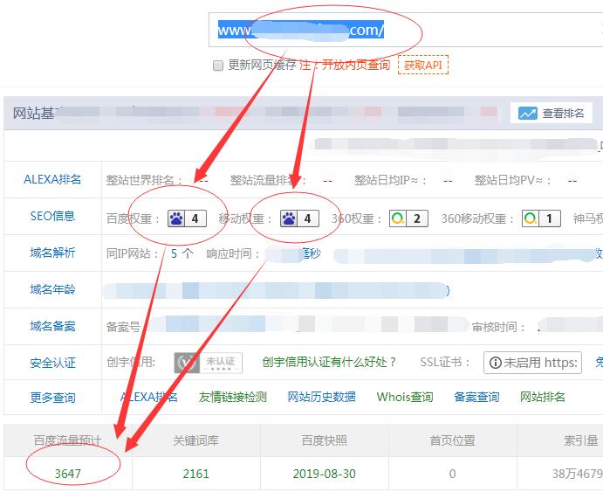Click the 360 weight badge showing 2
The height and width of the screenshot is (492, 603).
click(408, 218)
